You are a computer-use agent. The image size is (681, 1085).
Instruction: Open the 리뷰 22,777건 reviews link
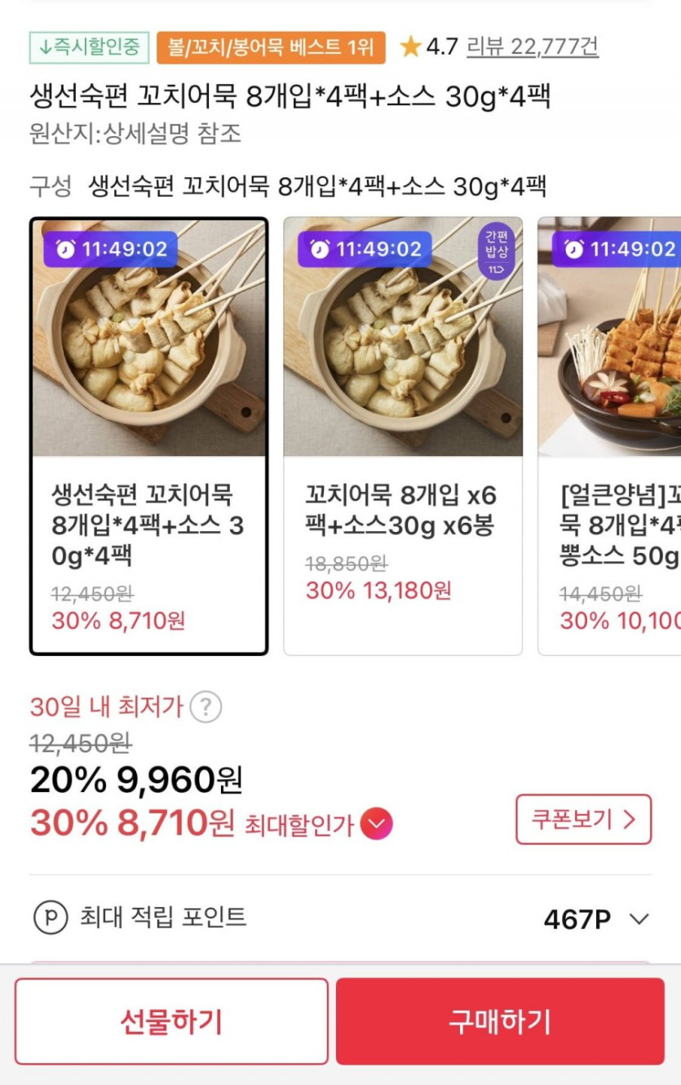click(532, 47)
